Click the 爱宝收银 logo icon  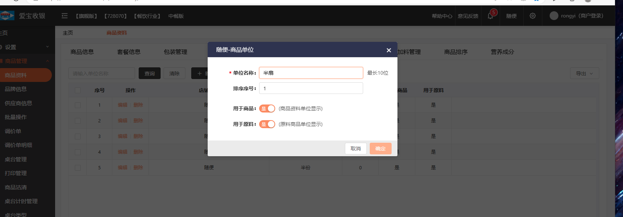7,16
